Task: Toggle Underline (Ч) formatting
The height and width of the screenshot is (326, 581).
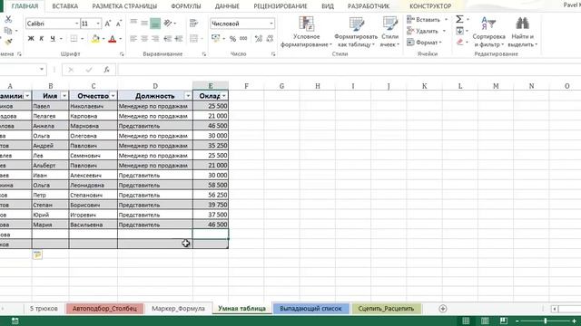Action: pyautogui.click(x=53, y=38)
